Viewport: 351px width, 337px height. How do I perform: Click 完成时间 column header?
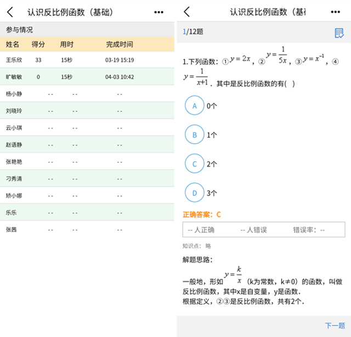tap(120, 44)
